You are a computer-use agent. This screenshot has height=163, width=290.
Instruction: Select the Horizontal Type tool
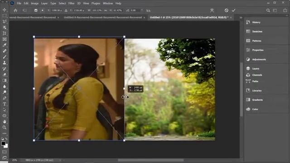tap(5, 104)
